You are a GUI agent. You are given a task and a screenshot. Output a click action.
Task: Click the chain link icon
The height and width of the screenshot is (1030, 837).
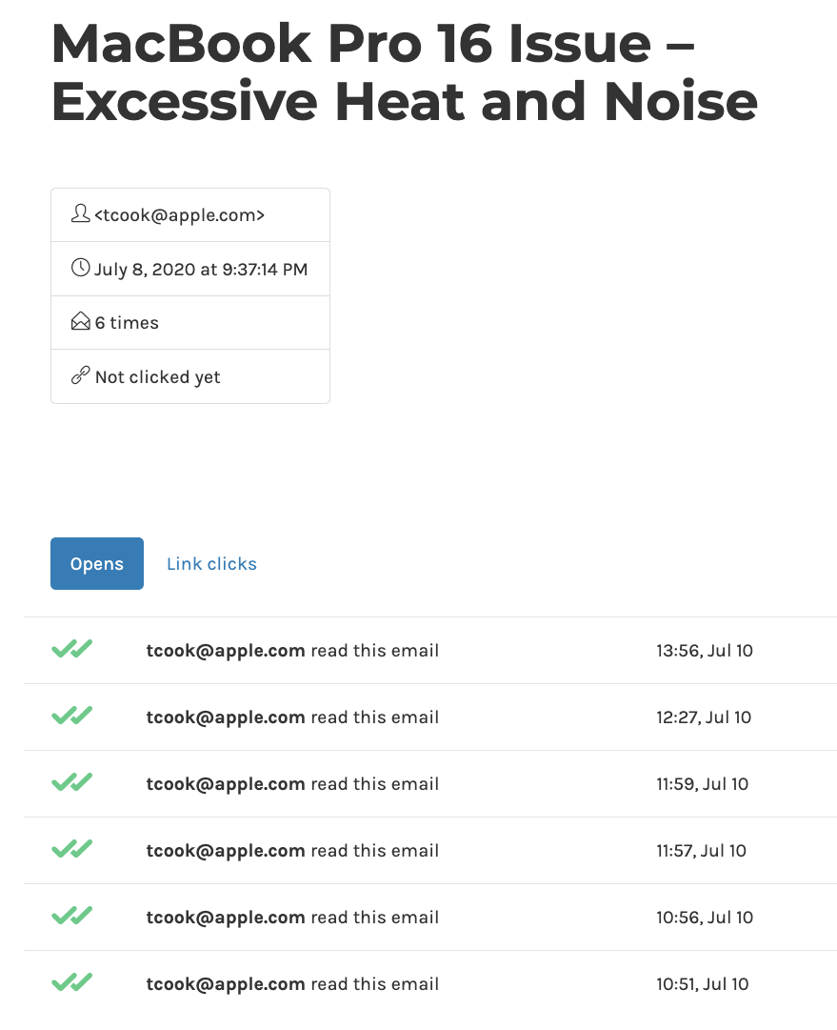[x=80, y=375]
